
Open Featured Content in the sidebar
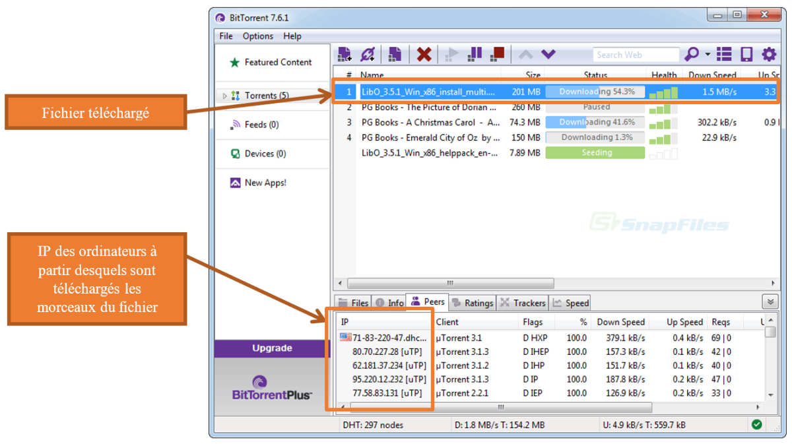pos(277,62)
